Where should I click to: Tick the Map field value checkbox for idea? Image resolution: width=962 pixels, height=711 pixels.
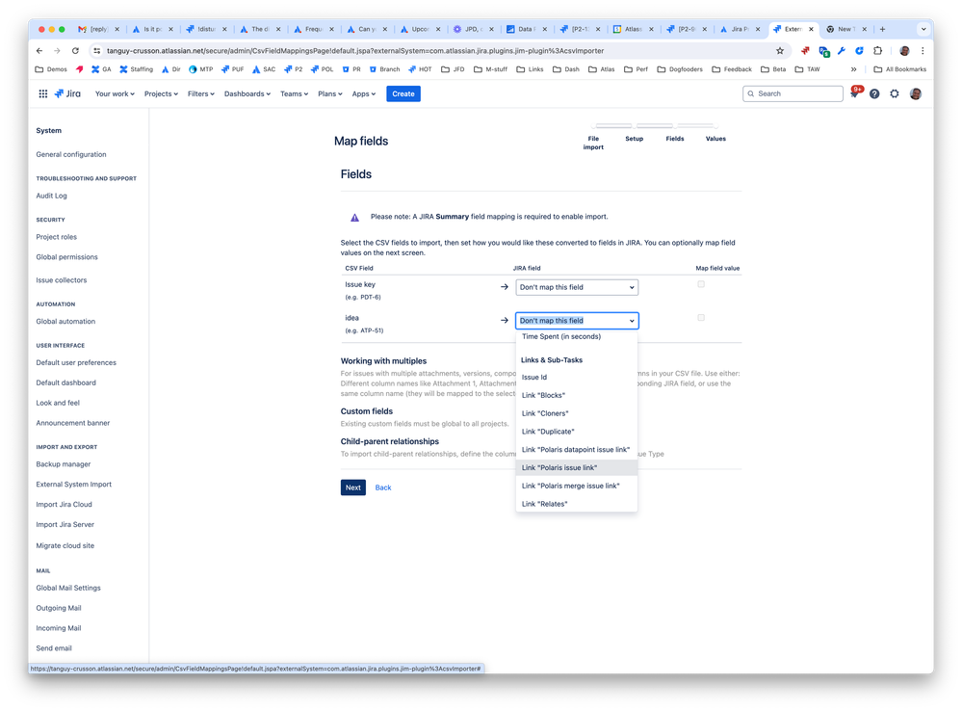[701, 317]
